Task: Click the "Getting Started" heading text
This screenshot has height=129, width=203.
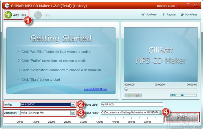Action: pos(61,38)
